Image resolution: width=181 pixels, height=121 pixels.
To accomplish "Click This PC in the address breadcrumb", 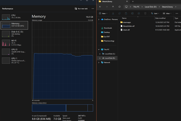I will [136, 7].
